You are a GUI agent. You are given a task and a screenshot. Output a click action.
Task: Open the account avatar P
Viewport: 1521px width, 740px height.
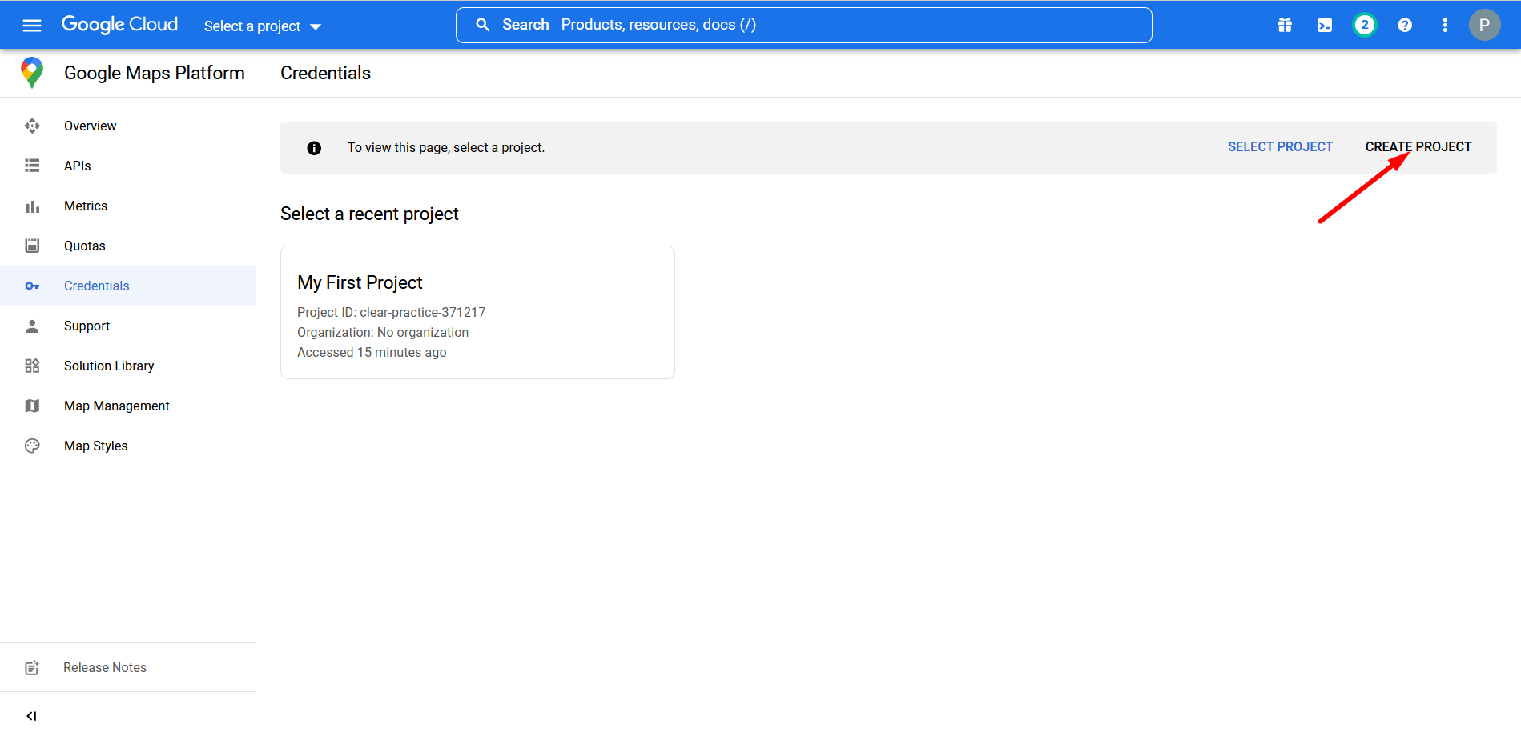click(1484, 25)
